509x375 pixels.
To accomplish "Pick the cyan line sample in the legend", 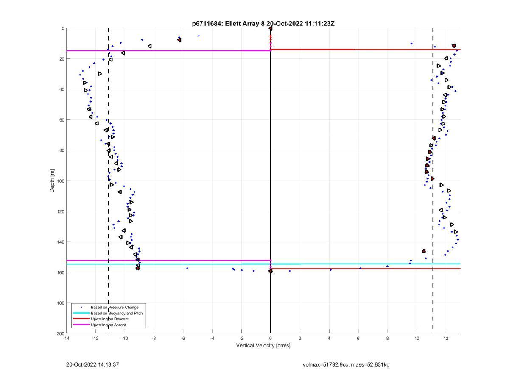I will 81,313.
